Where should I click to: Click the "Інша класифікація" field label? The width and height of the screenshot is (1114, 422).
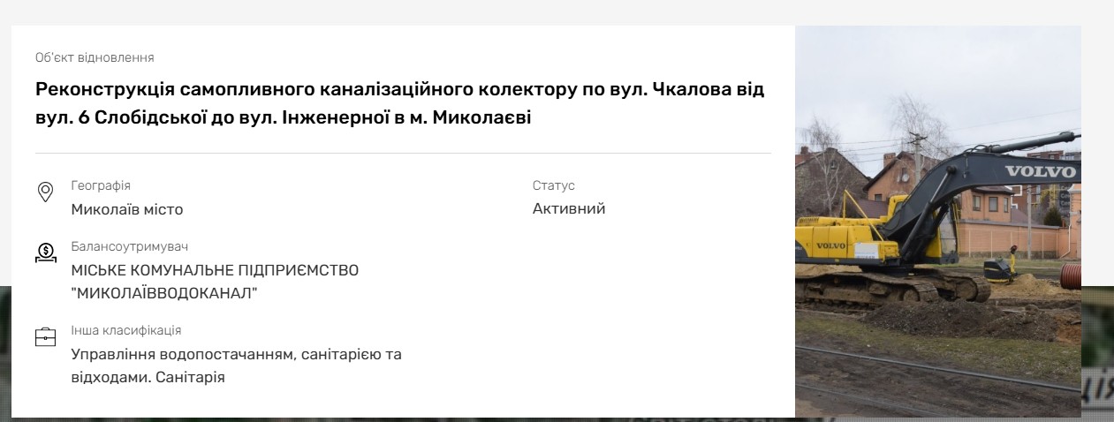(x=125, y=330)
